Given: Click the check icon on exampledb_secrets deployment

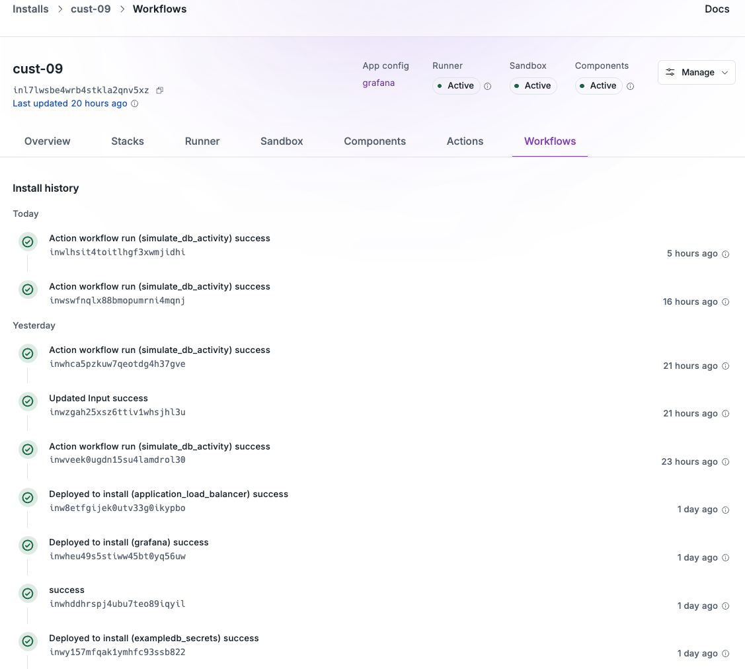Looking at the screenshot, I should click(x=28, y=641).
